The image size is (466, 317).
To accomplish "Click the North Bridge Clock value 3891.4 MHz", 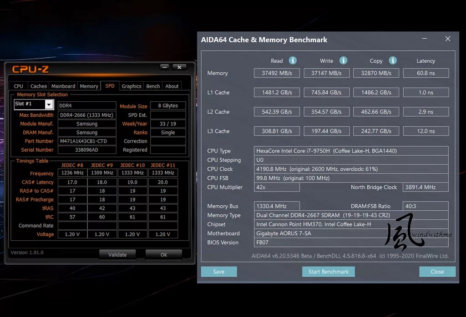I will 425,187.
